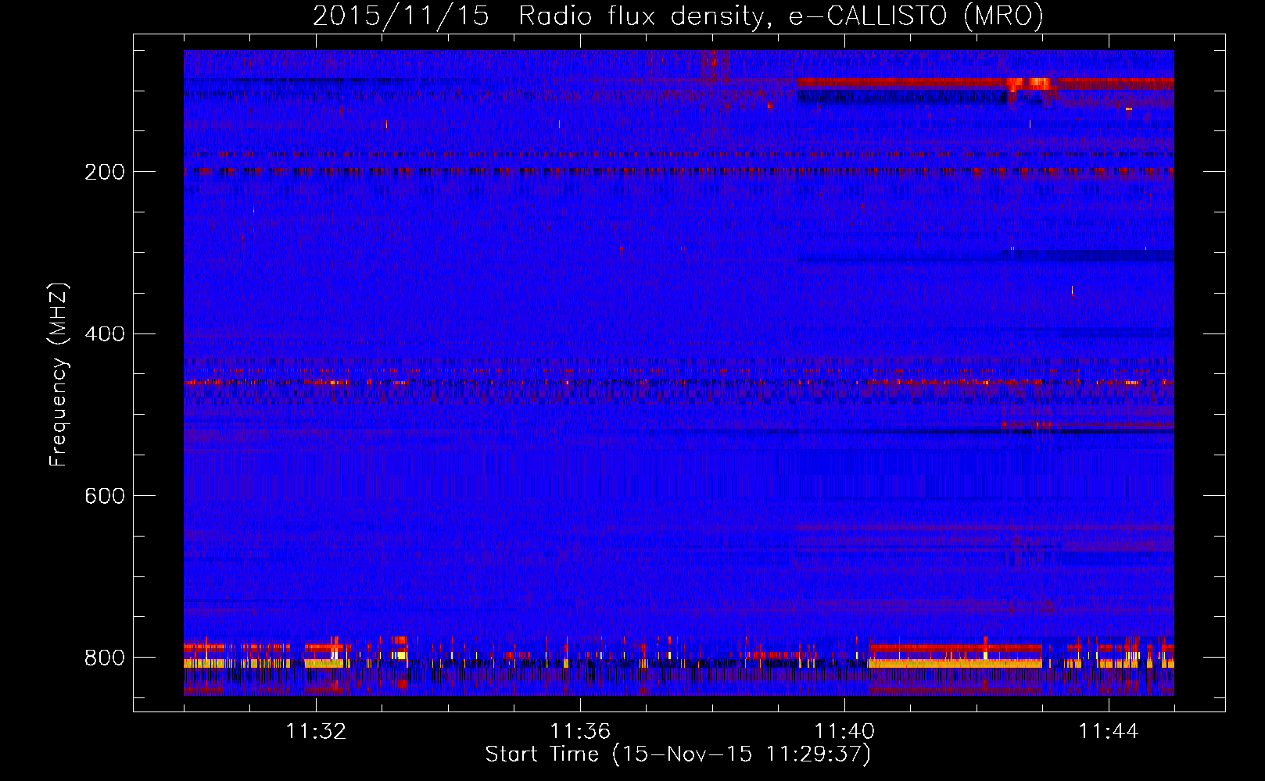
Task: Click the 'Frequency (MHZ)' y-axis label
Action: coord(59,374)
